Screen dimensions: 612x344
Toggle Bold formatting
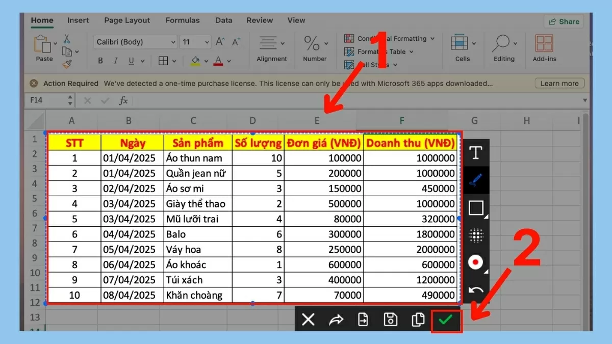tap(100, 61)
